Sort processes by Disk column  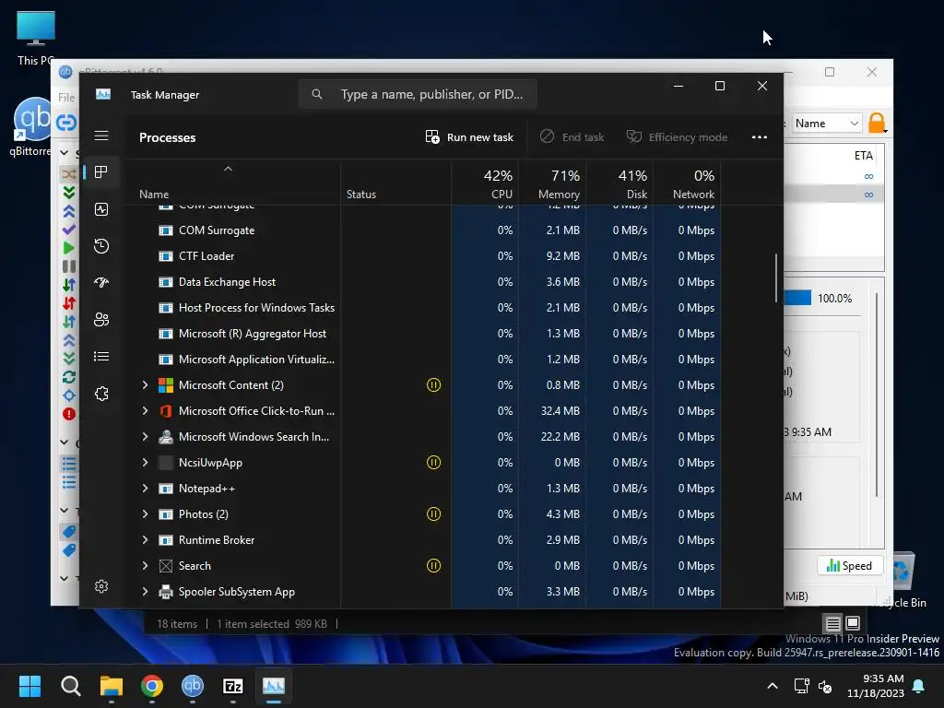point(620,183)
